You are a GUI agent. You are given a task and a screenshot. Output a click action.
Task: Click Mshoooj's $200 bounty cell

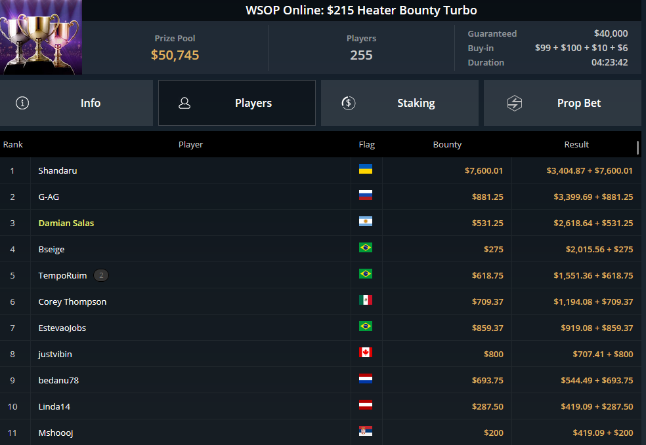click(x=494, y=433)
